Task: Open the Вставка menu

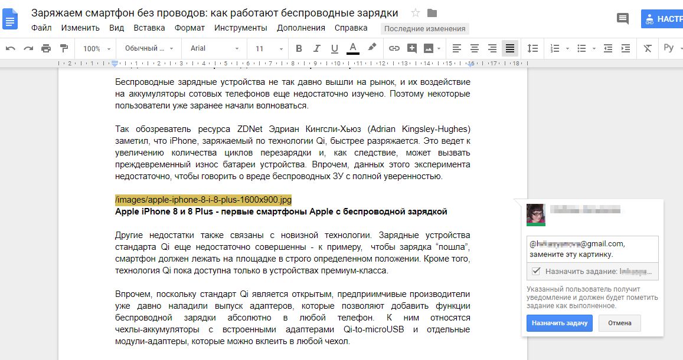Action: tap(149, 28)
